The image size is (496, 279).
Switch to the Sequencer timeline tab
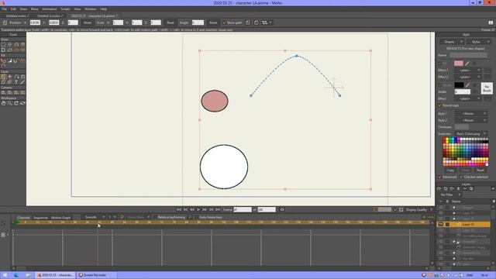[x=40, y=218]
